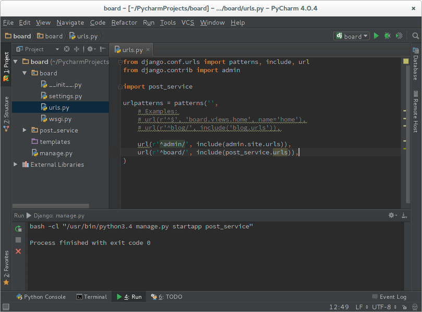Screen dimensions: 422x312
Task: Click the Django: manage.py run tab label
Action: 59,216
